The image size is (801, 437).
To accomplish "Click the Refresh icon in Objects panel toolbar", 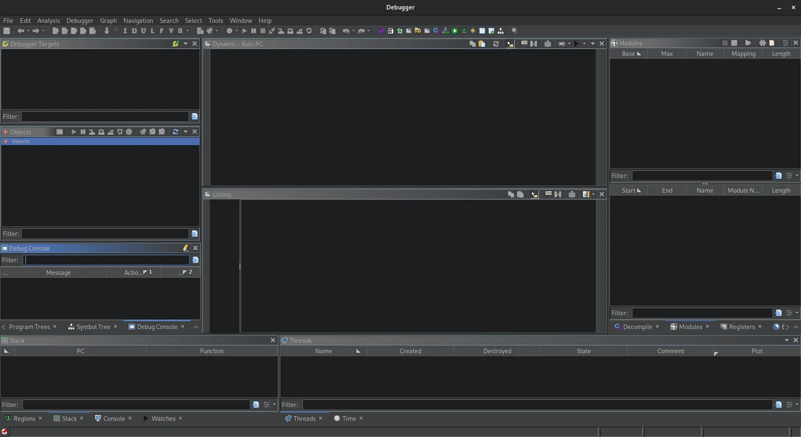I will pos(176,132).
